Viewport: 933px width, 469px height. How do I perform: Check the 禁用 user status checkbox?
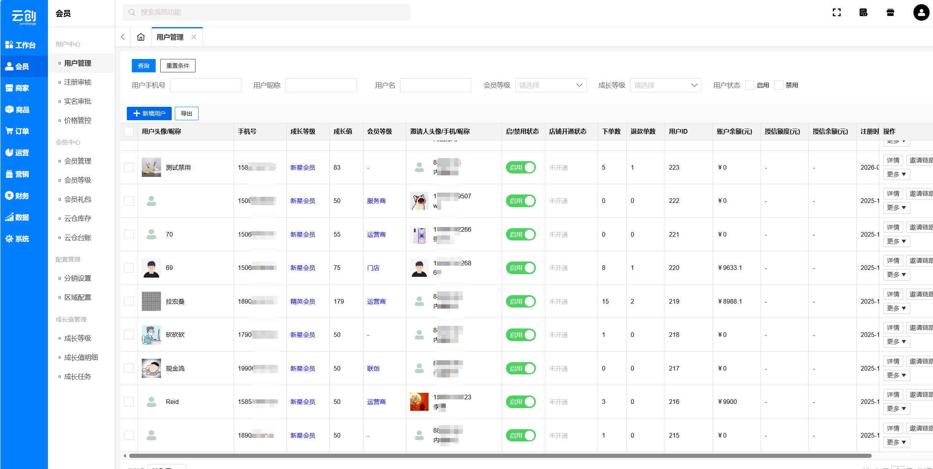click(779, 85)
